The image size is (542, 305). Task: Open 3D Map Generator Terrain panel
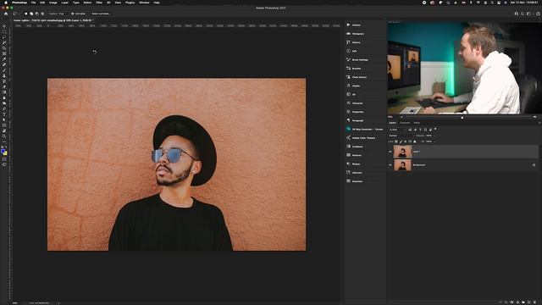tap(365, 129)
